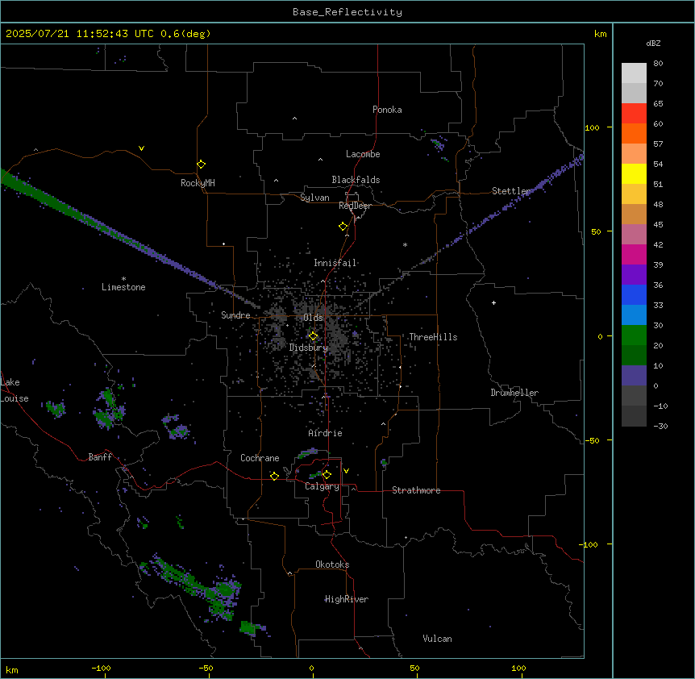This screenshot has width=695, height=679.
Task: Click the Olds town label
Action: click(313, 318)
